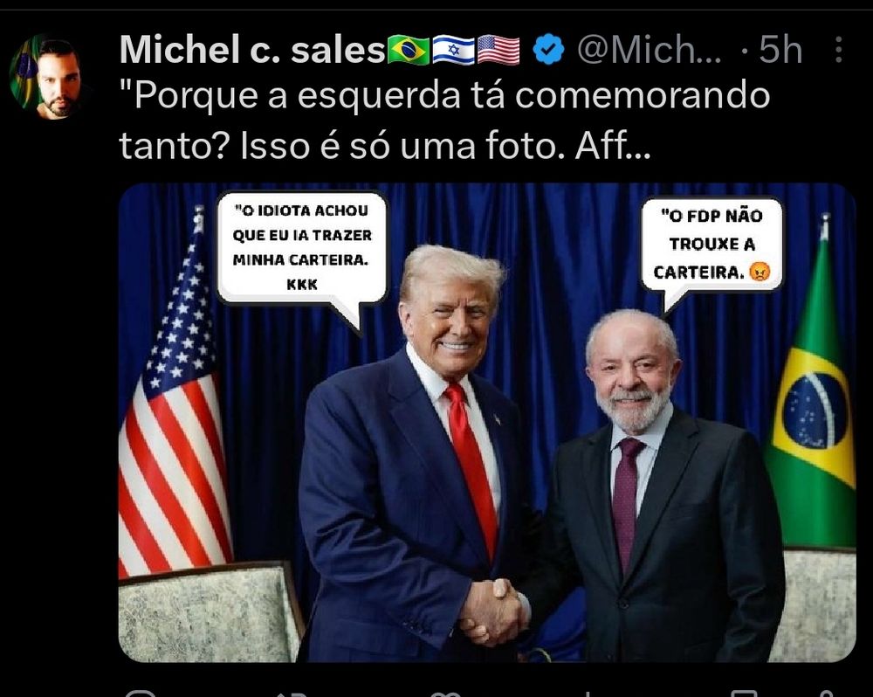Click the reply comment icon below image
Viewport: 873px width, 697px height.
coord(141,694)
